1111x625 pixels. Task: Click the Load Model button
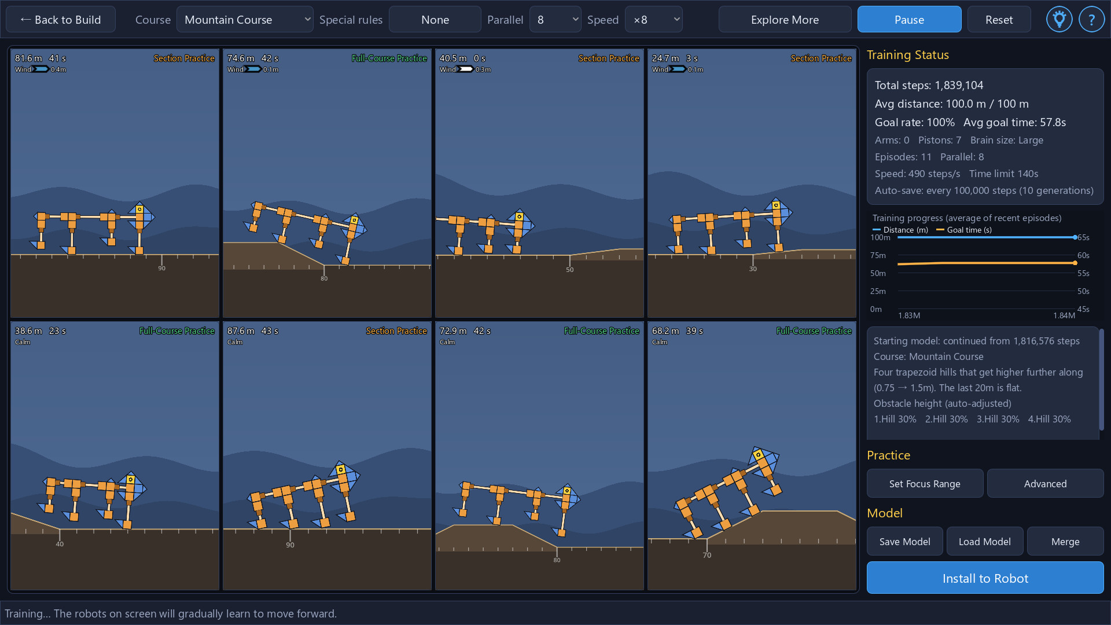pos(984,541)
